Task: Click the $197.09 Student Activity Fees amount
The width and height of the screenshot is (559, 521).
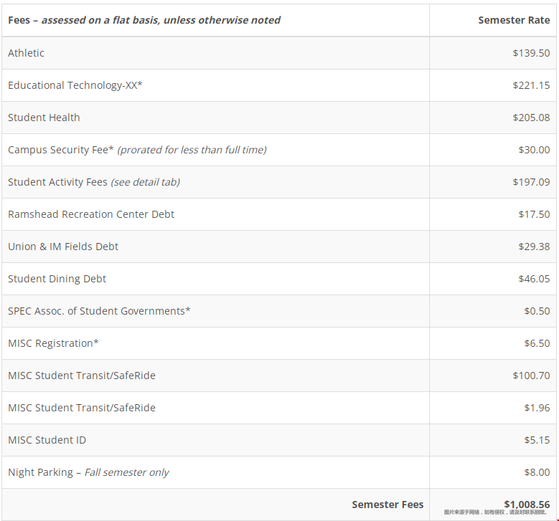Action: 531,182
